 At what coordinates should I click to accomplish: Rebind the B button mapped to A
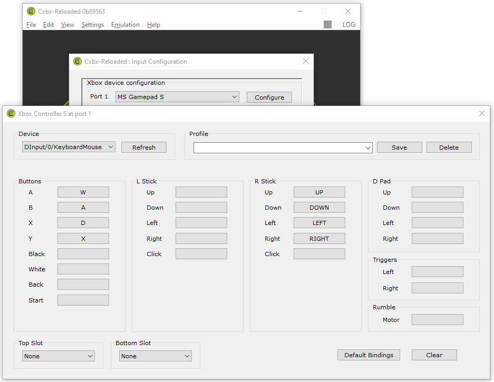(x=83, y=208)
